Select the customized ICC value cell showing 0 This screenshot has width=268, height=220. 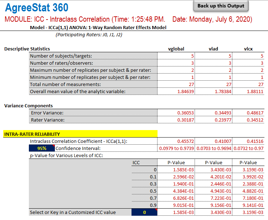(x=144, y=212)
